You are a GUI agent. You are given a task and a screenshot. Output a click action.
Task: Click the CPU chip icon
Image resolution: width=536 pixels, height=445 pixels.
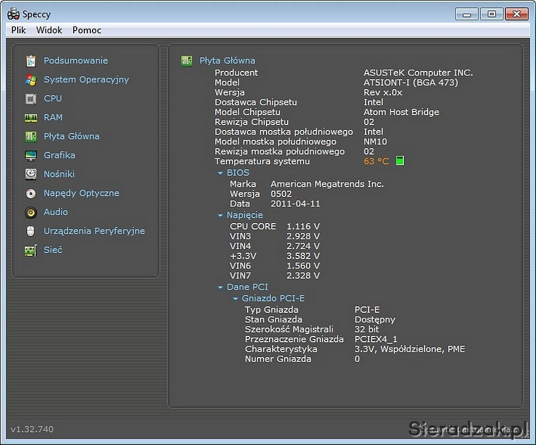(31, 99)
